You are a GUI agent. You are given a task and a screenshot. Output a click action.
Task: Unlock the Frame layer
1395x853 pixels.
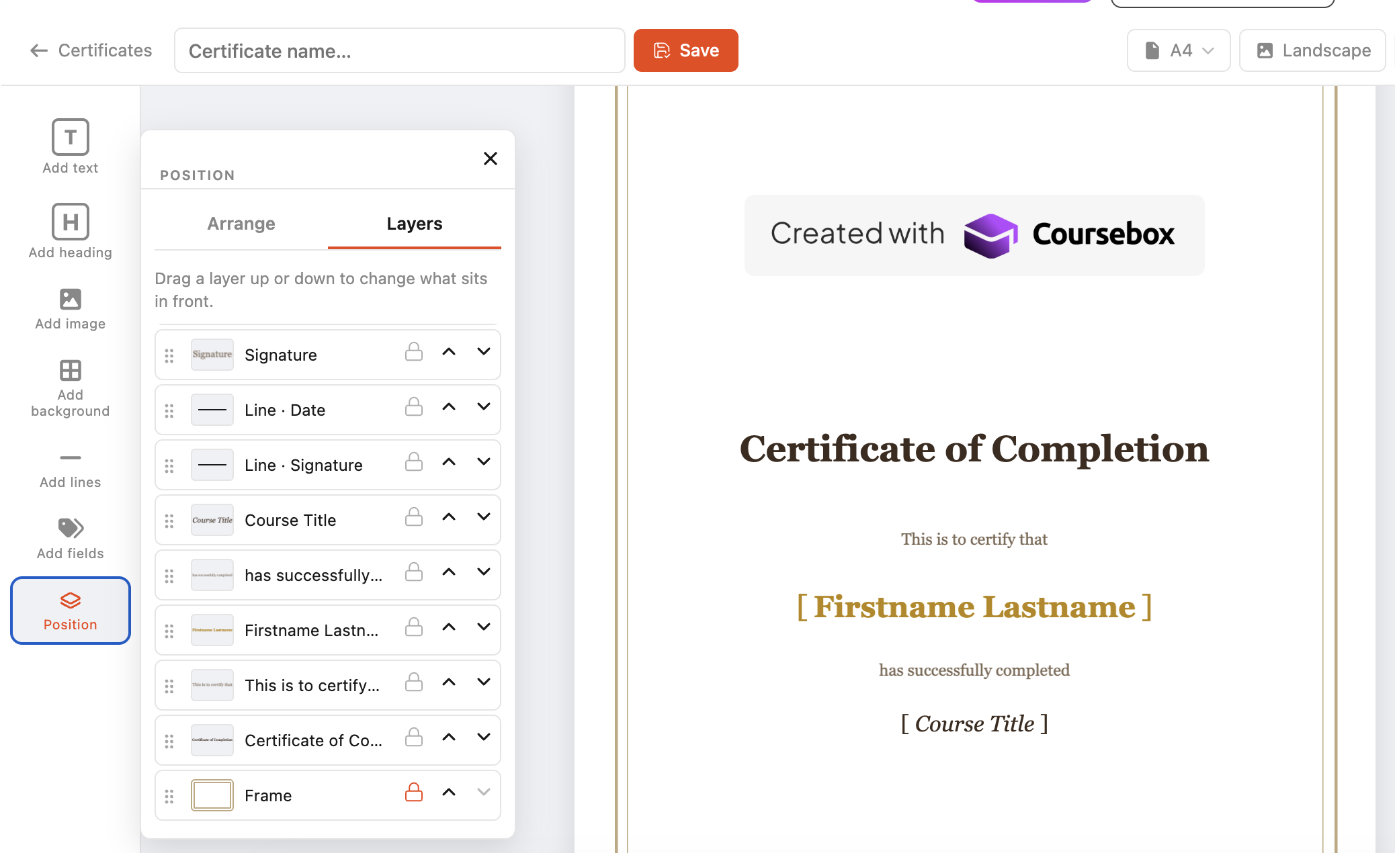[x=414, y=793]
